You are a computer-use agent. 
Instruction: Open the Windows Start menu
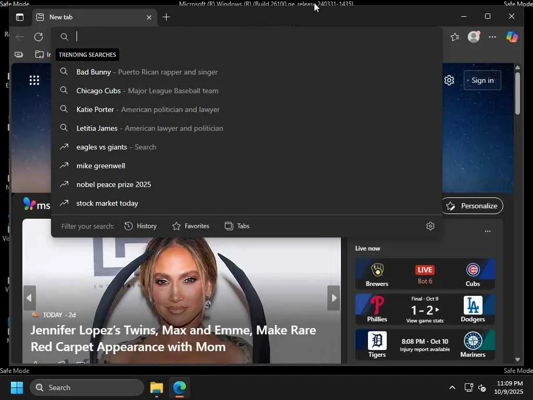click(17, 387)
